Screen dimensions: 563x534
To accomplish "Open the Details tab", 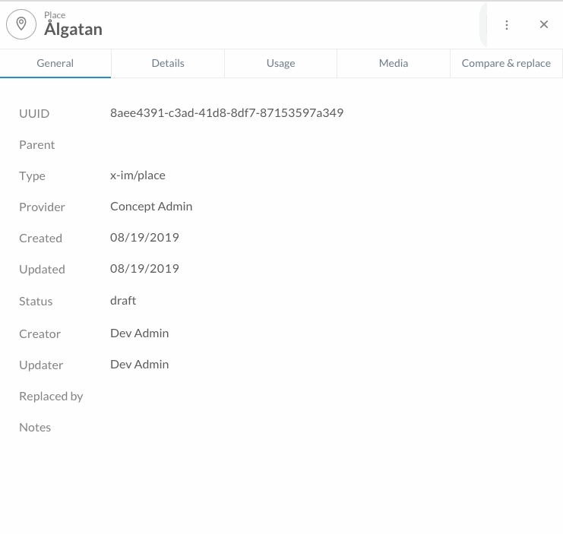I will point(168,63).
